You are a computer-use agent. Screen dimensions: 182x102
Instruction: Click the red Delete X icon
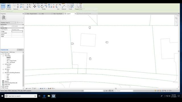[54, 7]
